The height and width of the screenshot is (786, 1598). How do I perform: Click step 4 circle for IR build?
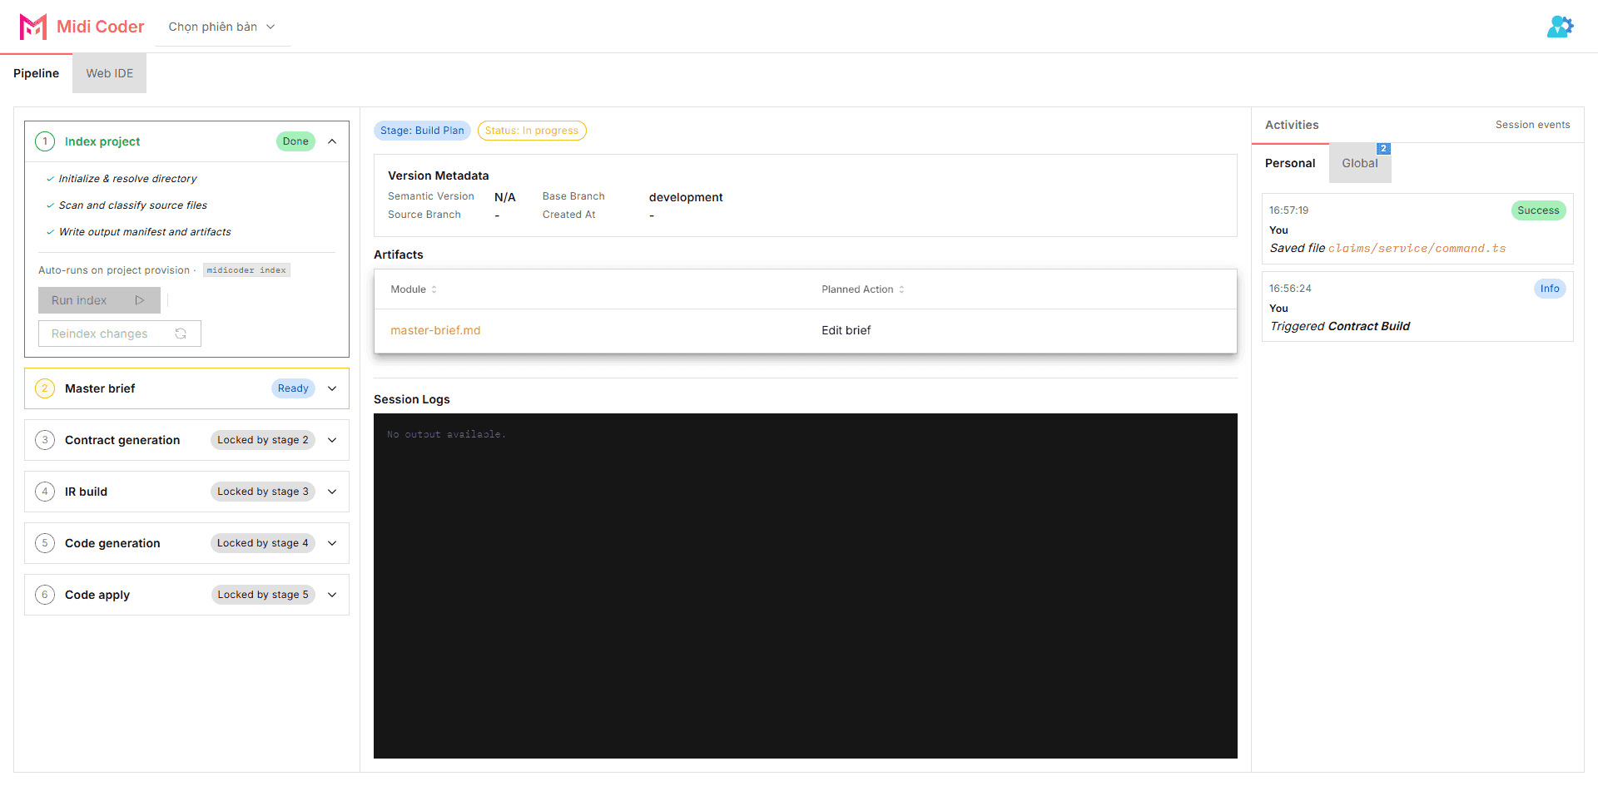(x=45, y=492)
